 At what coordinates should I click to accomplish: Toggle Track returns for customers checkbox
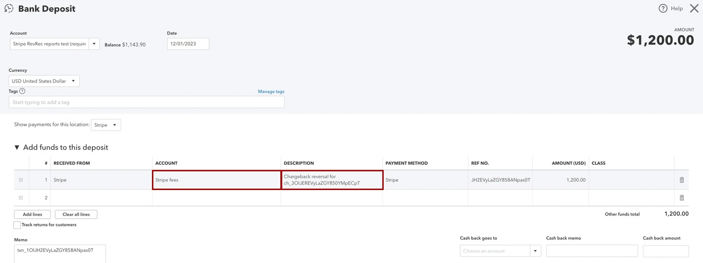point(17,225)
